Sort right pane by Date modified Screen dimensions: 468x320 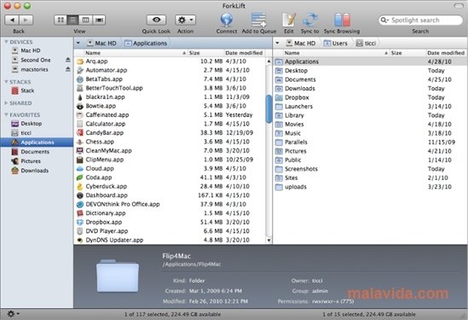click(447, 53)
